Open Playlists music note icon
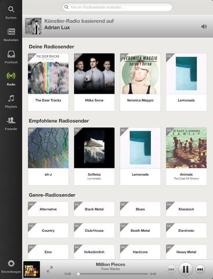213x279 pixels. [x=11, y=98]
